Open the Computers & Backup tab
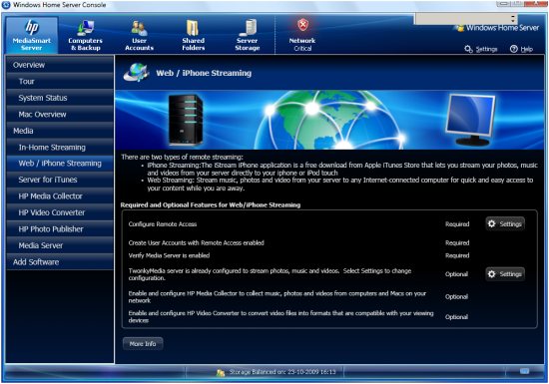The width and height of the screenshot is (549, 384). pos(85,35)
